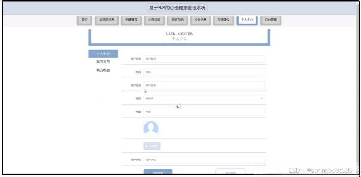
Task: Click the USER / CENTER heading
Action: (179, 34)
